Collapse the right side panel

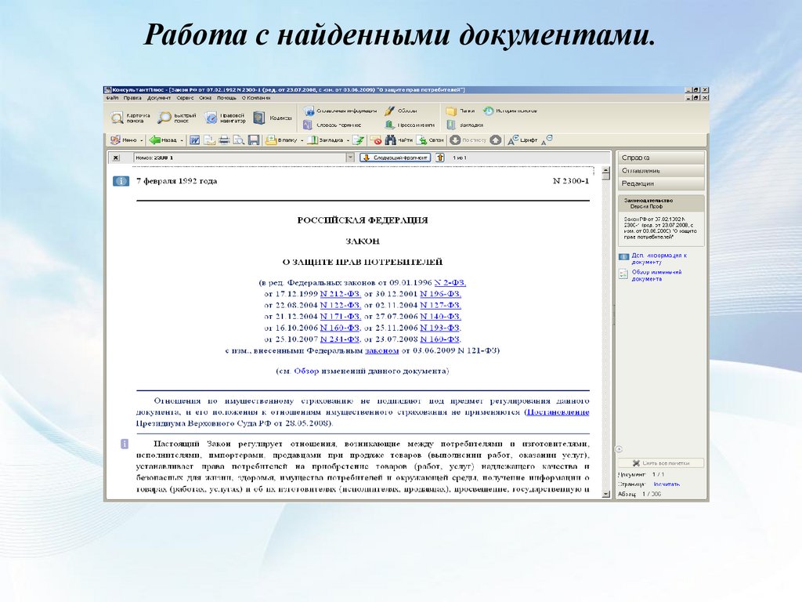pos(619,449)
